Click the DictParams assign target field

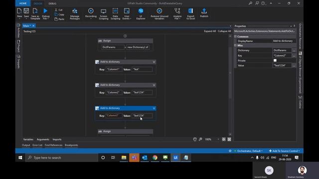point(113,47)
